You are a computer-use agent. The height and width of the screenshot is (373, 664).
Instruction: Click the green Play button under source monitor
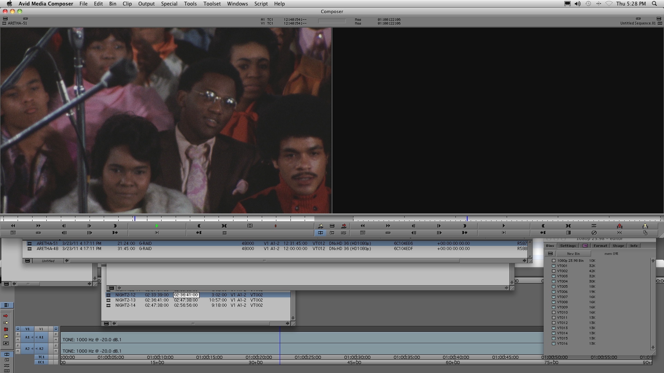157,226
